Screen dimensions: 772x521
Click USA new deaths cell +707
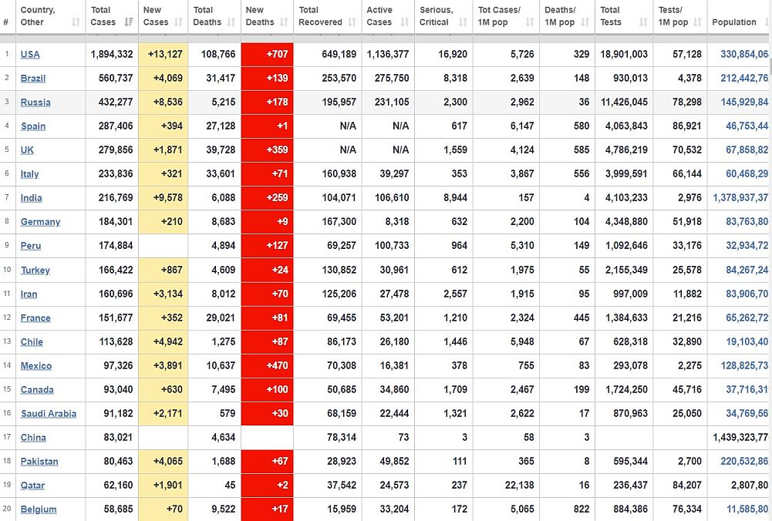point(268,55)
